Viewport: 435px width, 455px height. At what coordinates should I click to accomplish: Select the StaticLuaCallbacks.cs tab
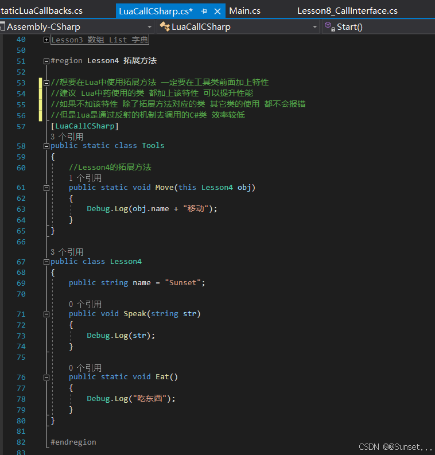(41, 11)
